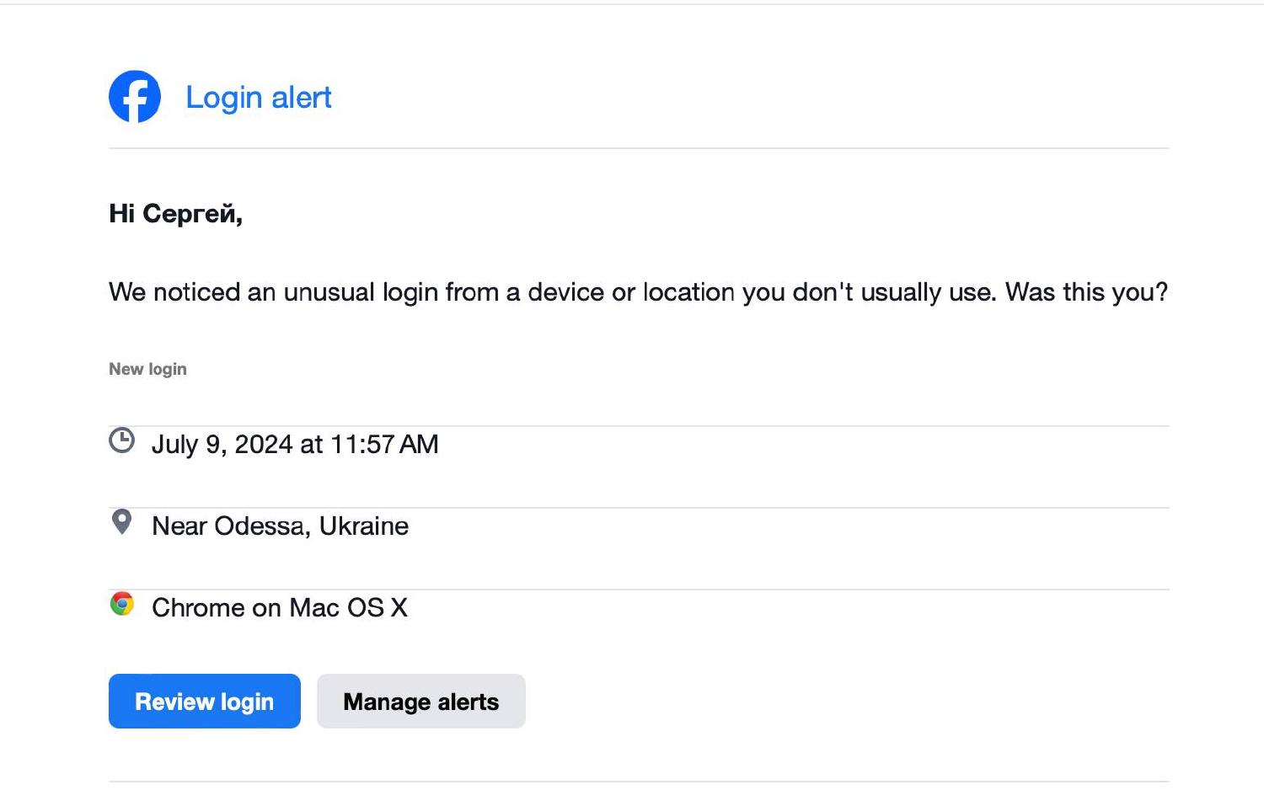Click the Facebook logo icon
The image size is (1264, 790).
pyautogui.click(x=135, y=97)
